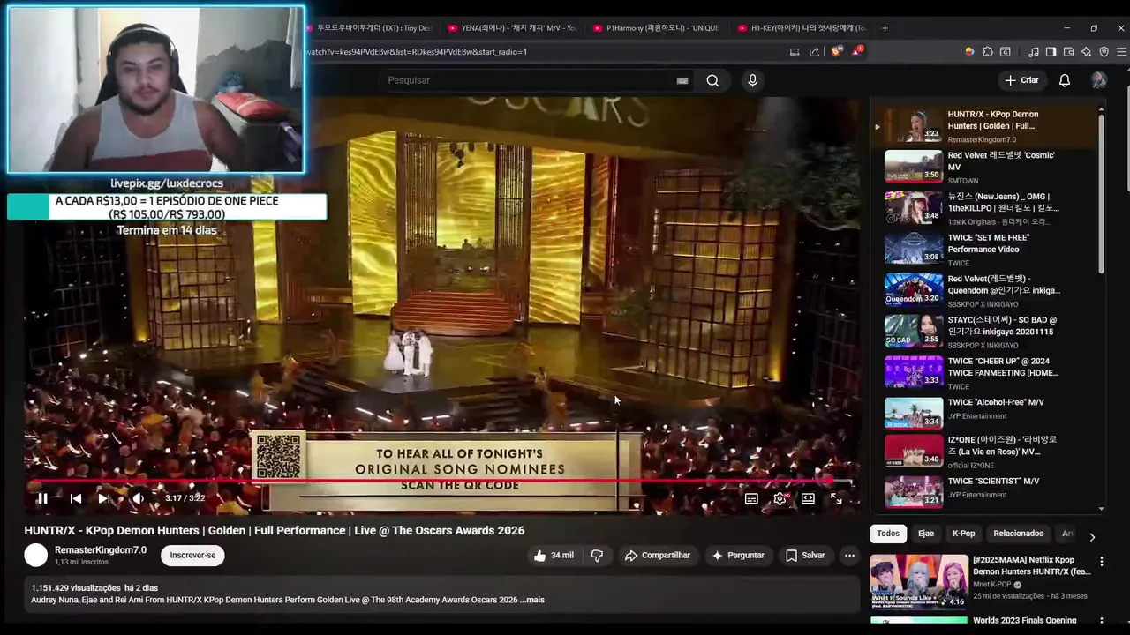This screenshot has height=635, width=1130.
Task: Click the music note media control icon
Action: pos(1034,52)
